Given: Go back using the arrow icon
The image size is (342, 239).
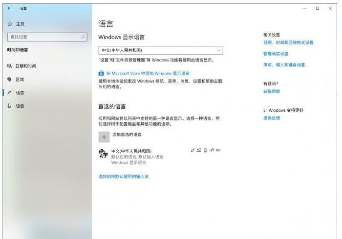Looking at the screenshot, I should coord(9,8).
